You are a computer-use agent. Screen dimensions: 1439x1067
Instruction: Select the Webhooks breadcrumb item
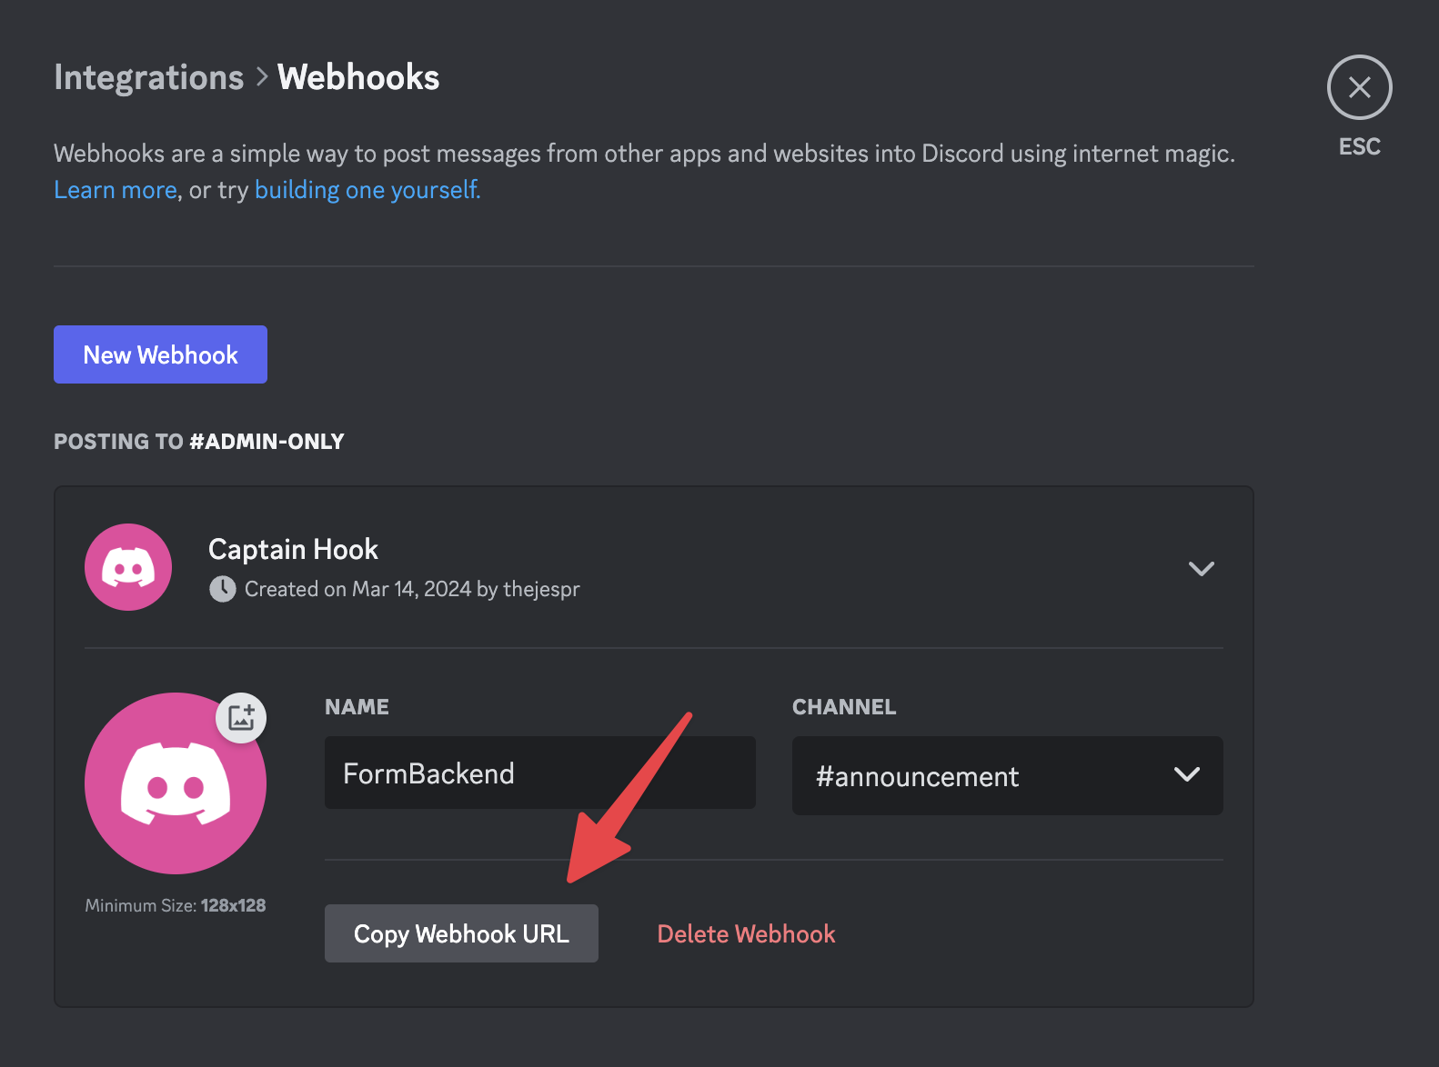357,77
